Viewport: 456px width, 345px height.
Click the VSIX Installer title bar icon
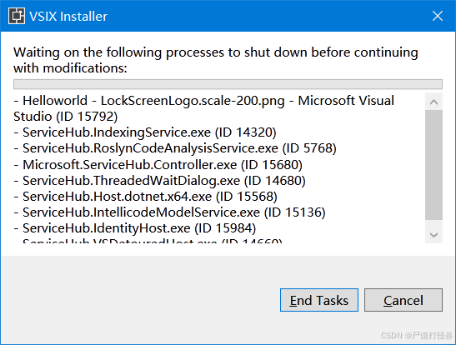pos(17,16)
